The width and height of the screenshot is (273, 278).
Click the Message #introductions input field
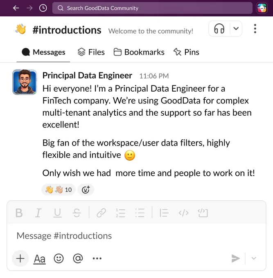[136, 236]
